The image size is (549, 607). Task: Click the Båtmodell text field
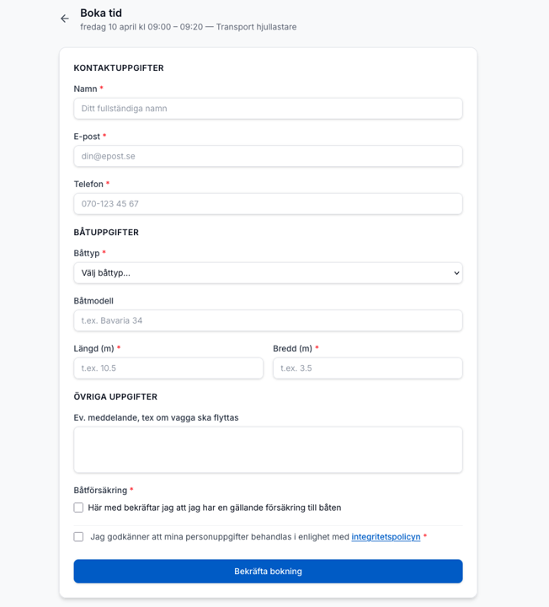click(268, 320)
